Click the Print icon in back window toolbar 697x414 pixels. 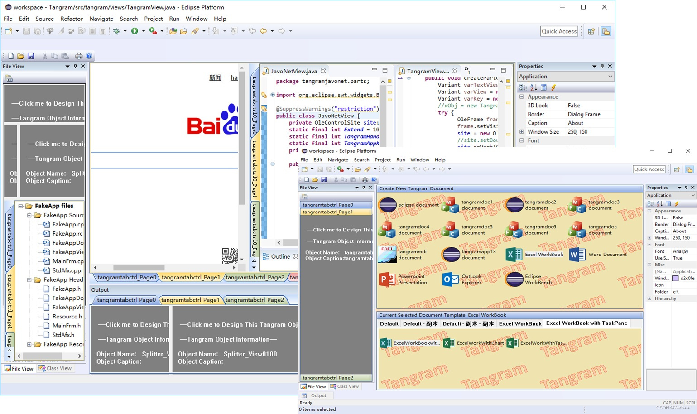tap(79, 56)
